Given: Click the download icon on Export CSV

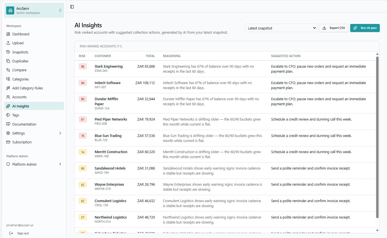Looking at the screenshot, I should tap(324, 28).
